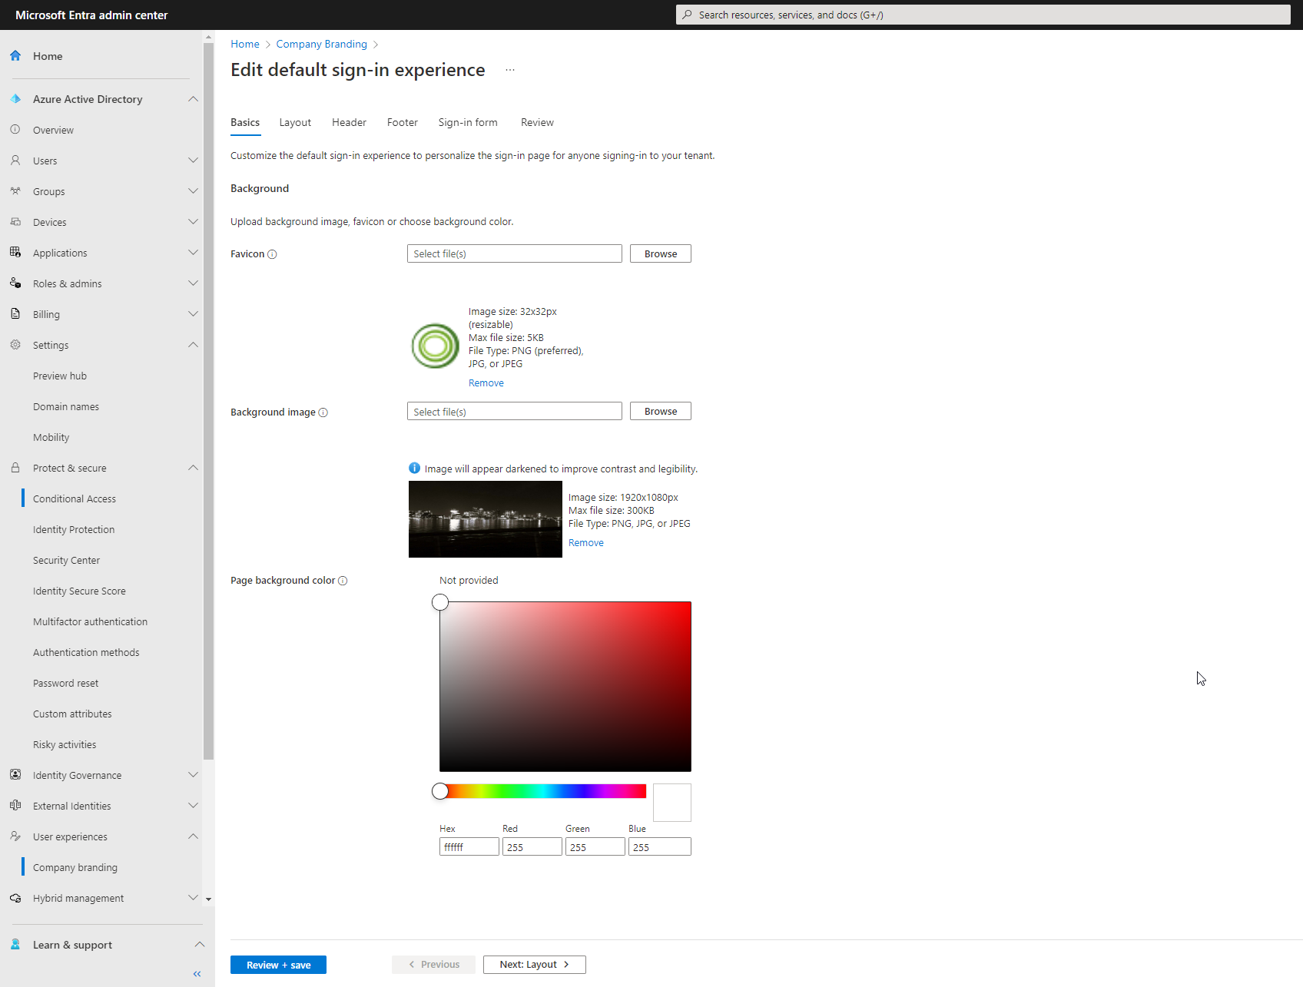
Task: Click the Favicon info icon
Action: click(272, 254)
